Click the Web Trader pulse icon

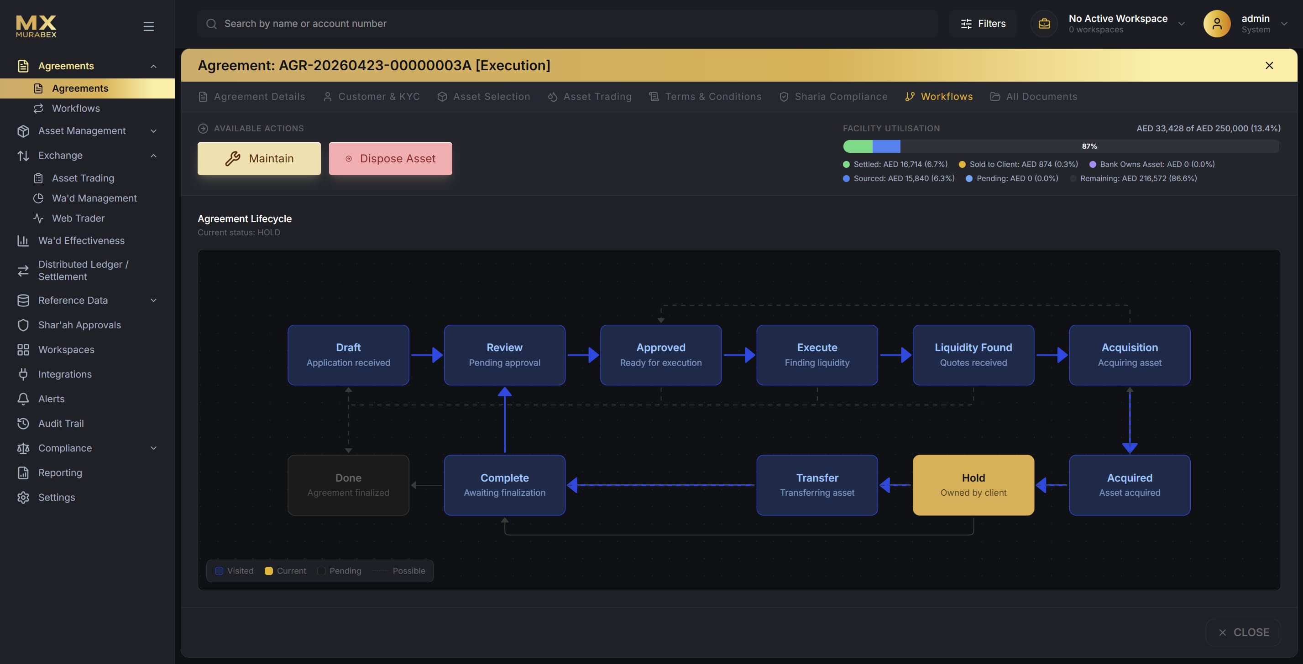(x=38, y=218)
